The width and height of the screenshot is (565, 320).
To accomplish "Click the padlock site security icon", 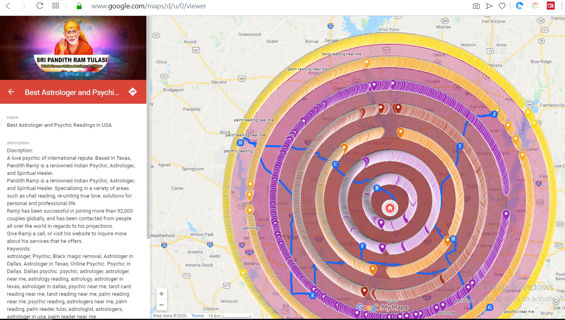I will (79, 6).
